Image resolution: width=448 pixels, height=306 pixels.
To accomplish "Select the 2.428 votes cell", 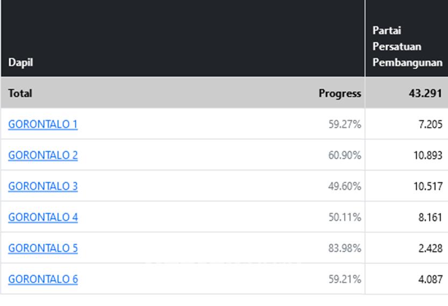I will tap(430, 248).
